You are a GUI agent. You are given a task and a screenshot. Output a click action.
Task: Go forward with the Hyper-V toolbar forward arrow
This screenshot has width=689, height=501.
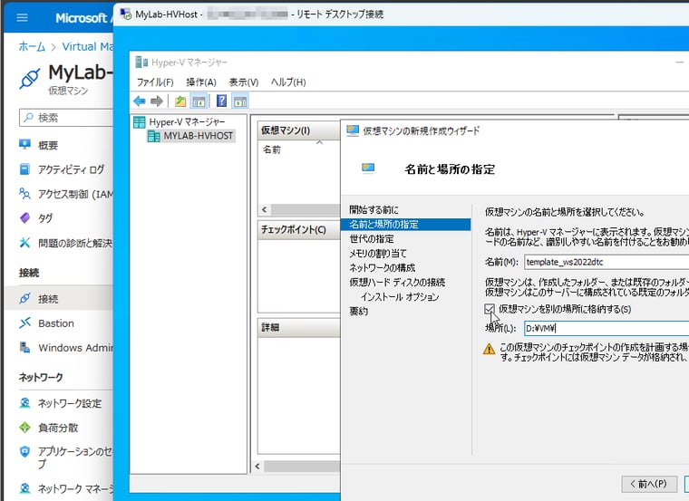pyautogui.click(x=157, y=101)
